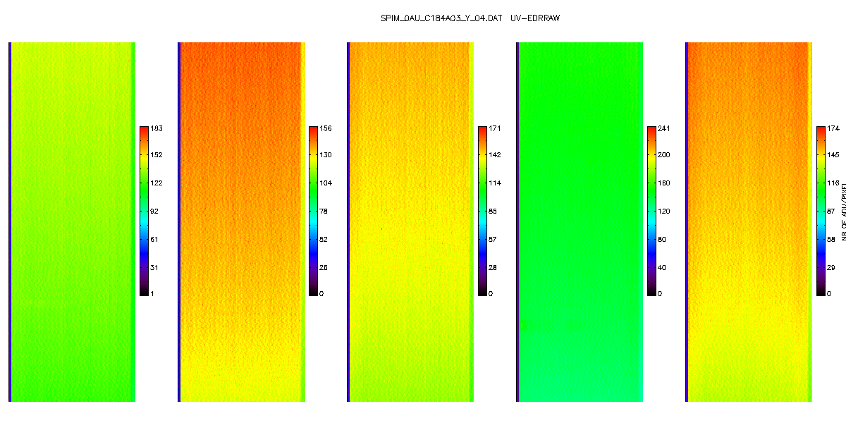Click the 29 tick label
The width and height of the screenshot is (846, 423).
pos(832,268)
